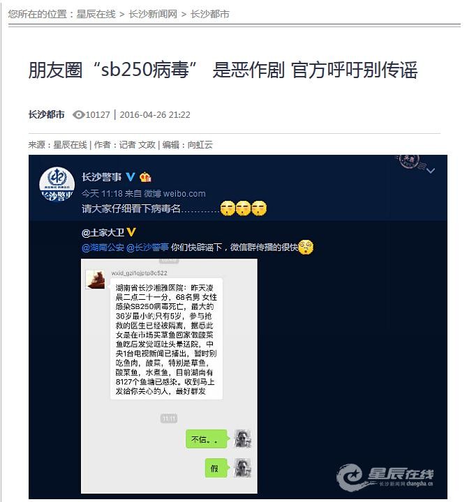This screenshot has height=502, width=467.
Task: Click the 长沙都市 source label
Action: tap(47, 114)
